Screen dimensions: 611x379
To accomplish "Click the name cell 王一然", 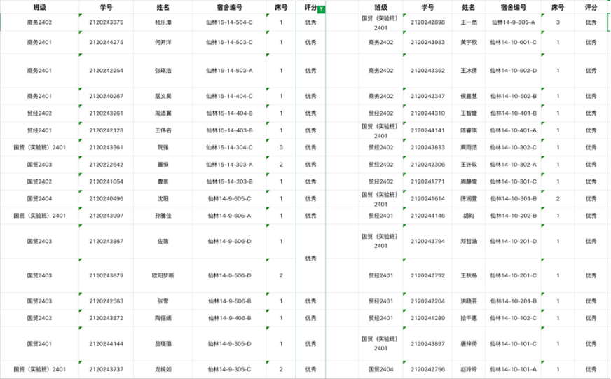I will pyautogui.click(x=468, y=22).
